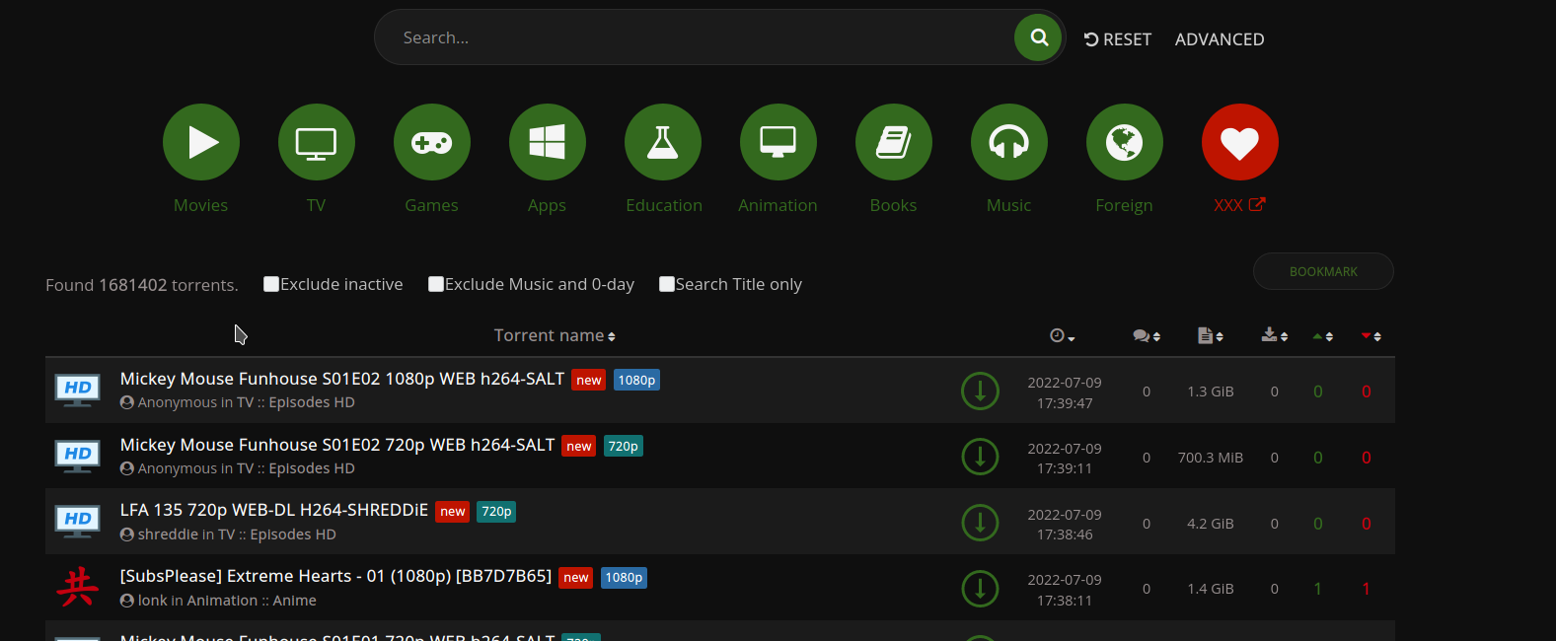Viewport: 1556px width, 641px height.
Task: Click the green search magnifier button
Action: pyautogui.click(x=1038, y=37)
